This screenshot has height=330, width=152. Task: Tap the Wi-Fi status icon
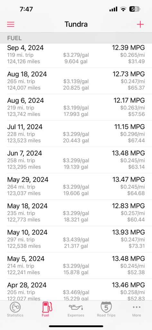(123, 9)
